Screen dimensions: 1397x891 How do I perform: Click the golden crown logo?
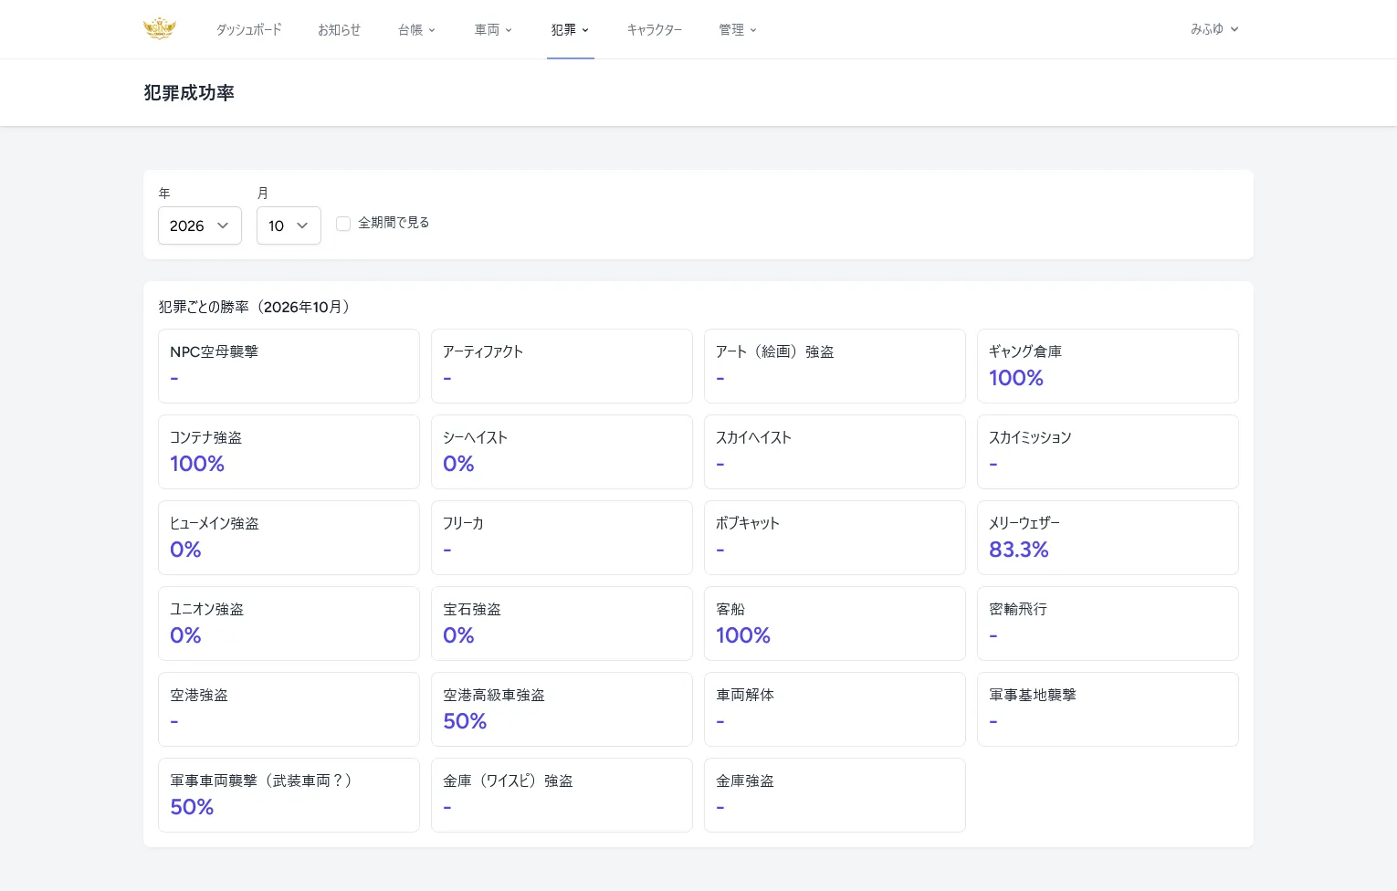point(160,29)
